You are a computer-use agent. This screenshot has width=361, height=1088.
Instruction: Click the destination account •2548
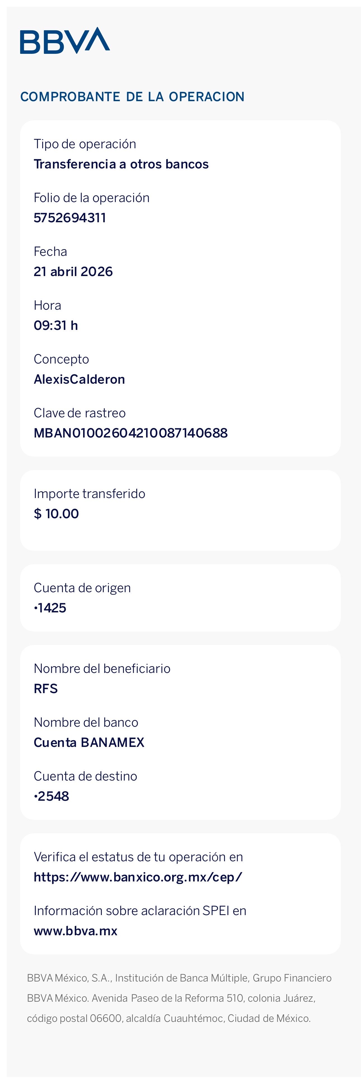point(51,796)
